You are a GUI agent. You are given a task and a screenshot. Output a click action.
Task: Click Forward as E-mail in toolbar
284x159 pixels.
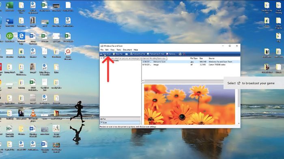[x=155, y=54]
